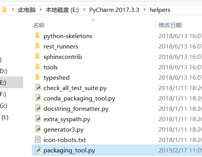Viewport: 202px width, 157px height.
Task: Select the check_all_test_suite.py Python file icon
Action: click(x=38, y=88)
